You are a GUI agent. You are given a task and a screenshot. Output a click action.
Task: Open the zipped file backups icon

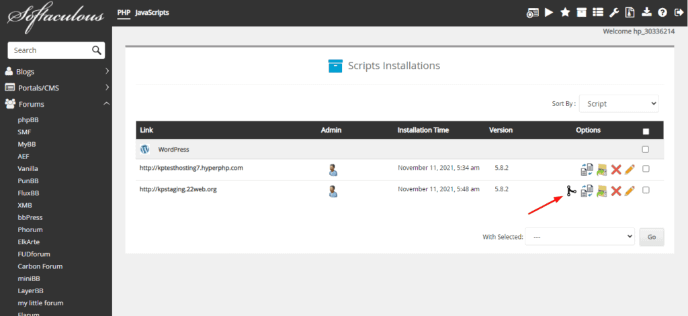coord(630,13)
